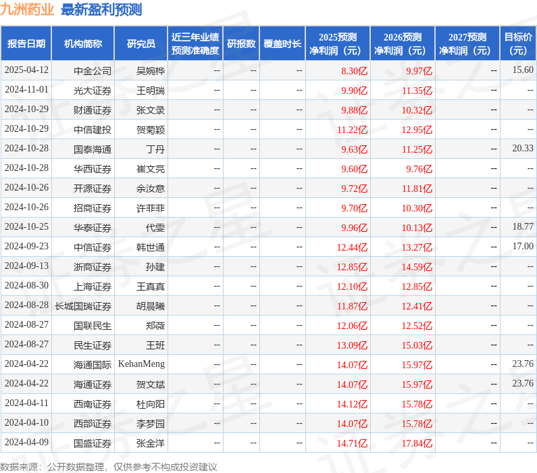Click the 覆盖时长 column header
The height and width of the screenshot is (473, 537).
pyautogui.click(x=282, y=44)
